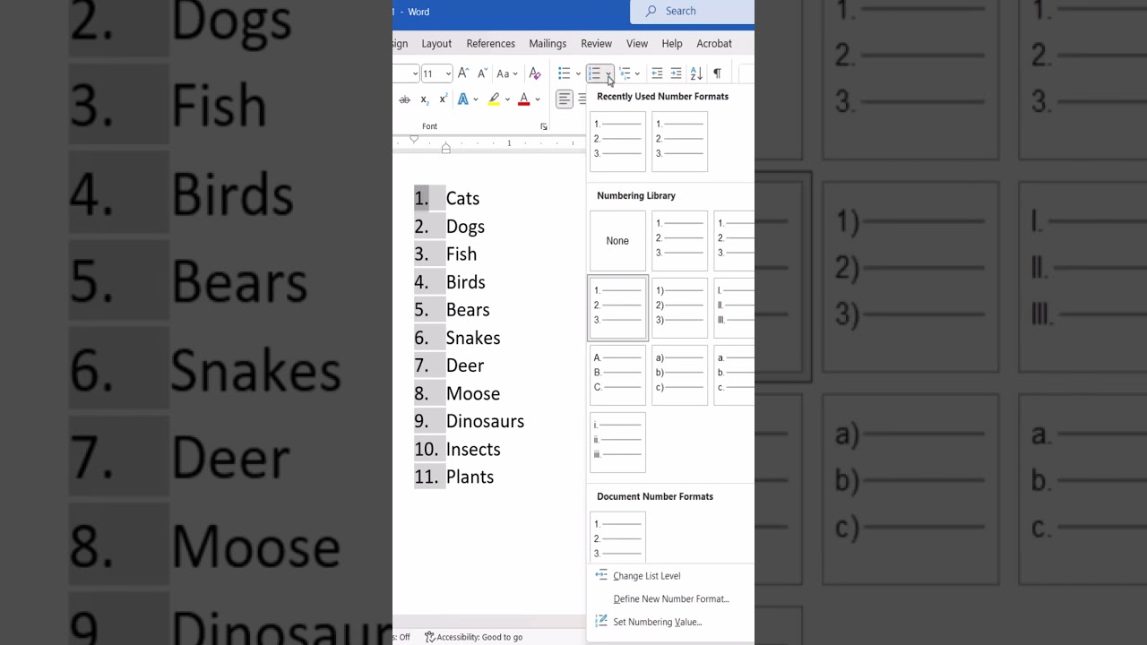Click the Set Numbering Value icon
Screen dimensions: 1147x645
pos(601,621)
